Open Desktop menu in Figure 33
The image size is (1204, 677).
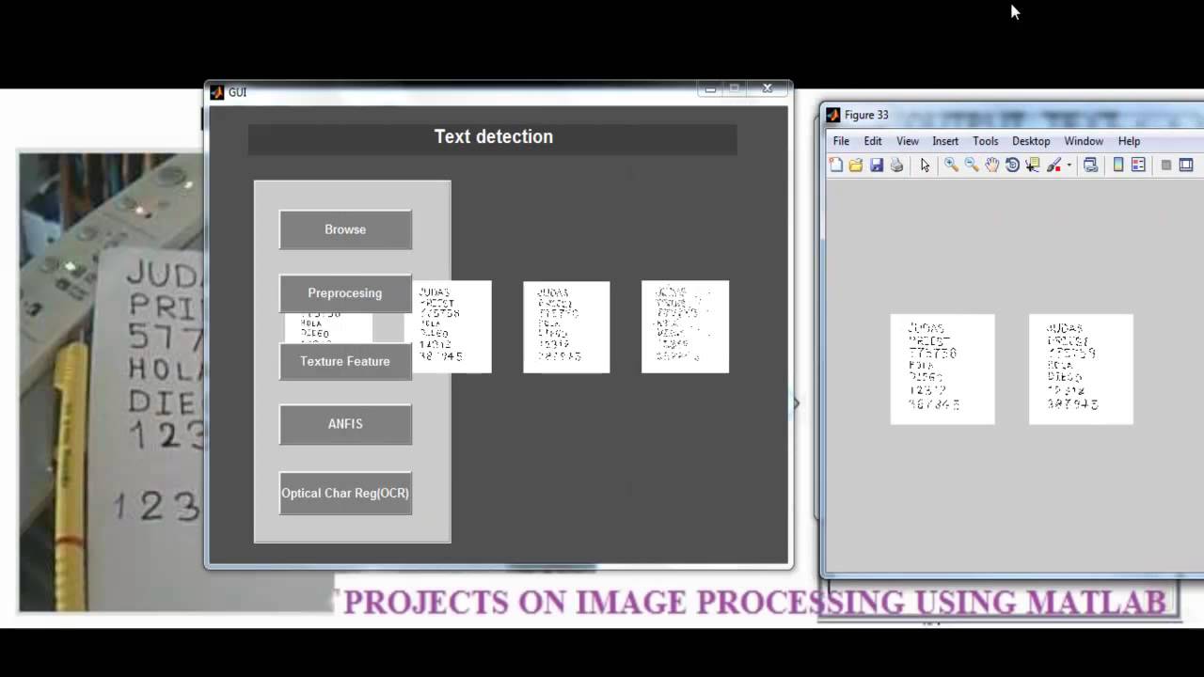click(x=1031, y=141)
